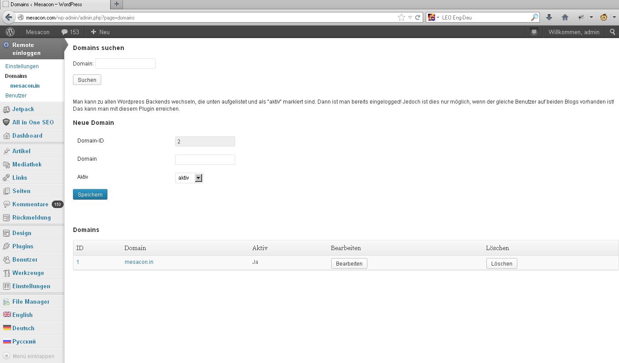The width and height of the screenshot is (619, 363).
Task: Click the browser address bar URL
Action: click(211, 18)
